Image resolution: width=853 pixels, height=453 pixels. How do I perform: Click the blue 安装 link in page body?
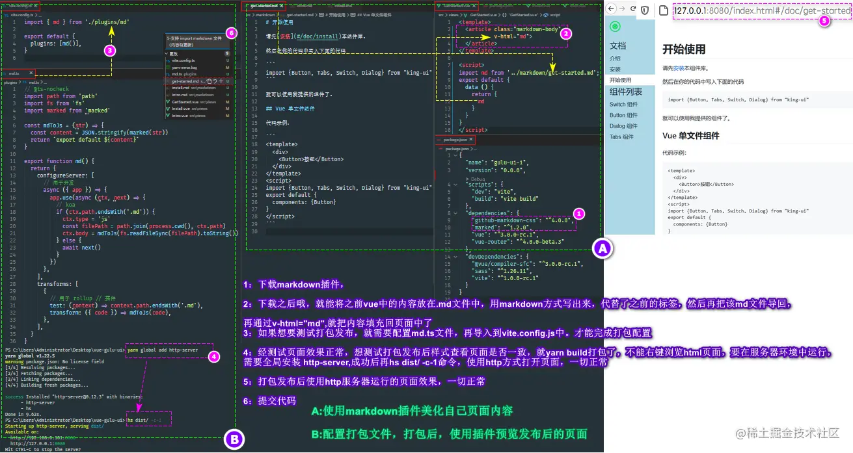pyautogui.click(x=678, y=68)
